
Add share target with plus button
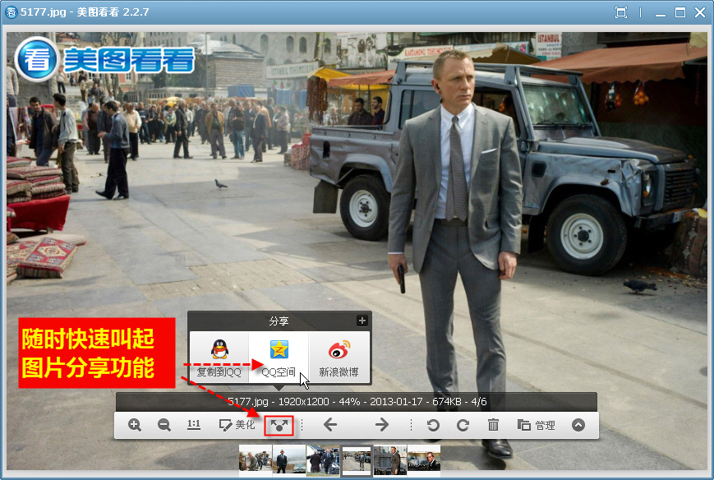(362, 321)
